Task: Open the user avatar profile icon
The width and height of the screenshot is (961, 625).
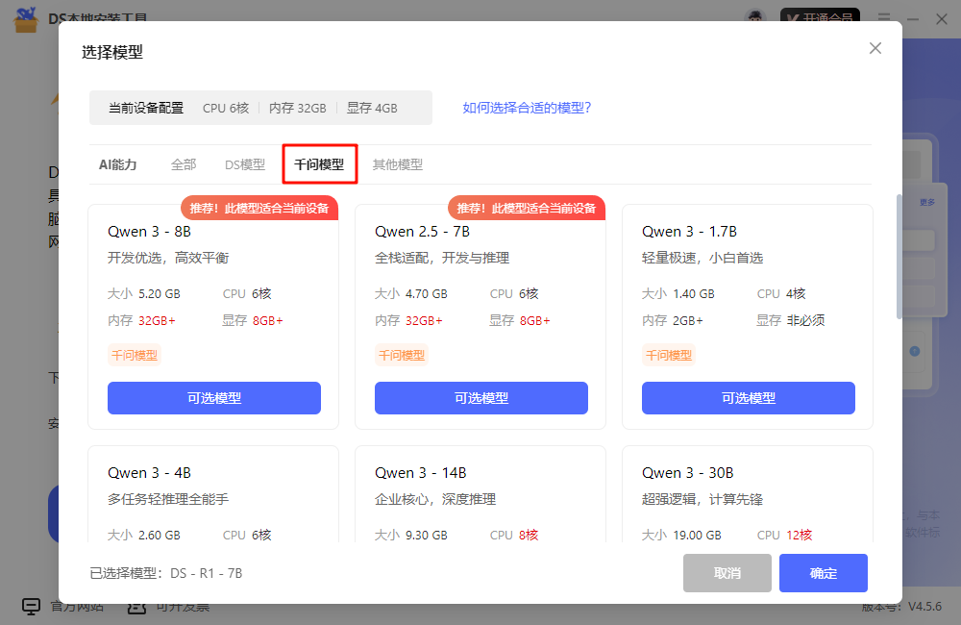Action: point(755,18)
